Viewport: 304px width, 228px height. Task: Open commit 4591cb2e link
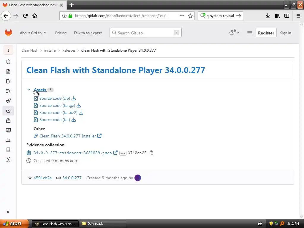click(x=42, y=178)
